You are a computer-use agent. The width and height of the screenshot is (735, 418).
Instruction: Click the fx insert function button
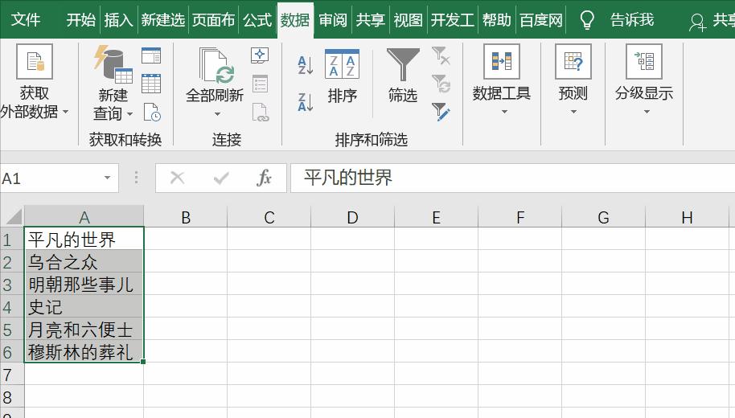[264, 178]
